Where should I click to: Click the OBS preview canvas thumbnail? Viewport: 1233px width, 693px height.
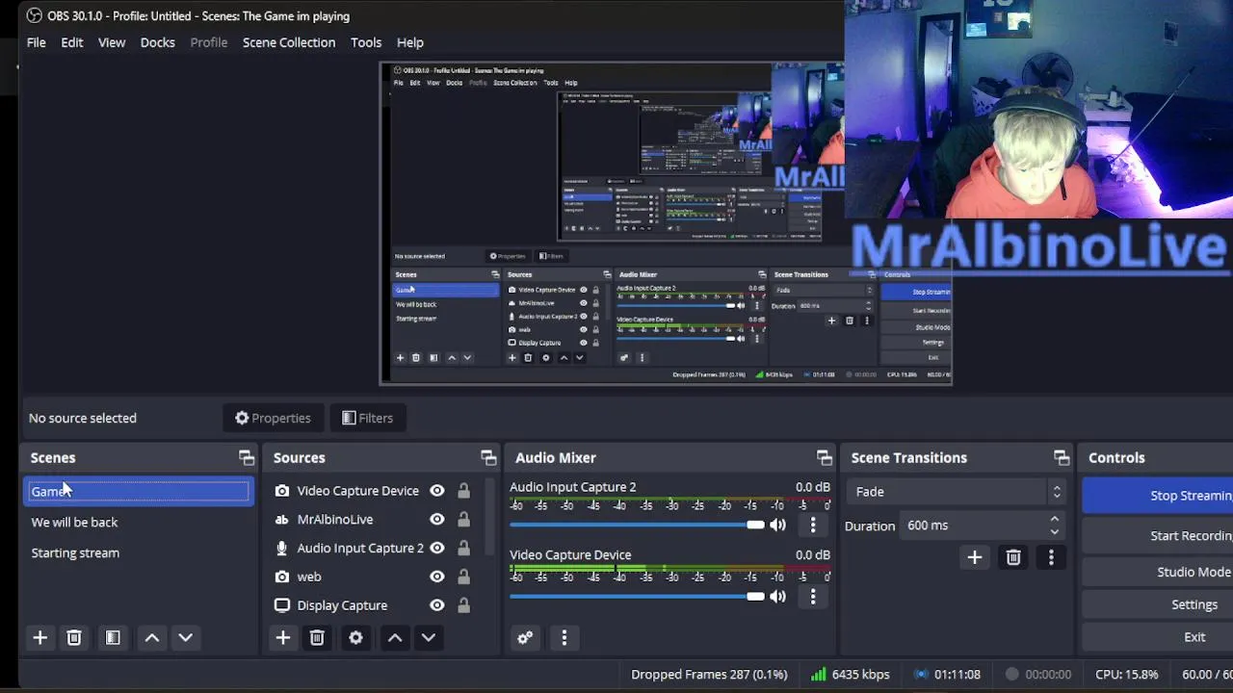(666, 223)
